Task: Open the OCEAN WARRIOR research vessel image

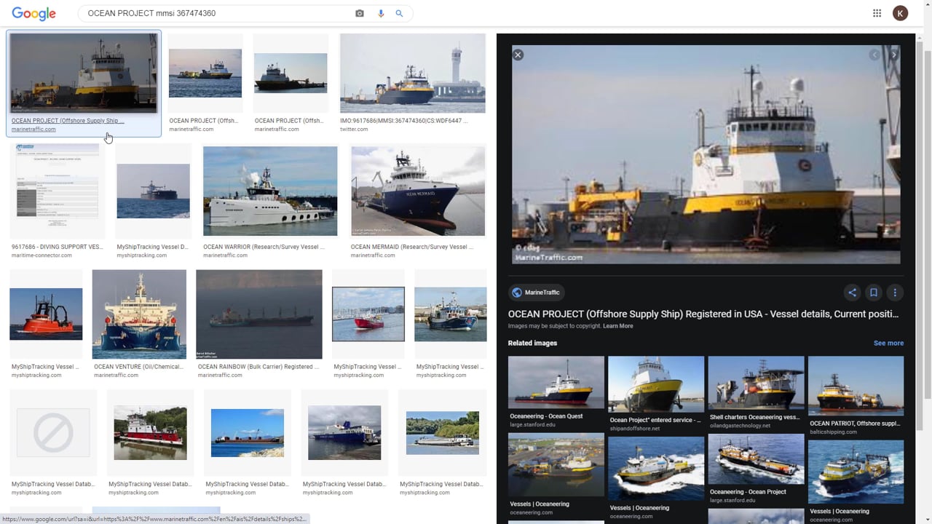Action: [270, 191]
